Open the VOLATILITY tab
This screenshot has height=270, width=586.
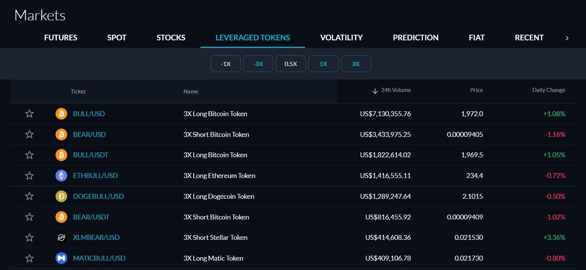pos(341,38)
